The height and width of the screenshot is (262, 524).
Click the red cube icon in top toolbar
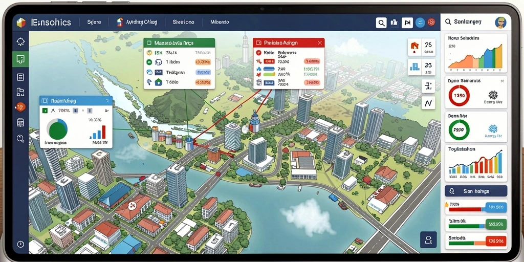[431, 23]
